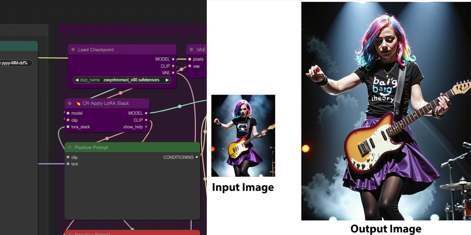This screenshot has height=235, width=471.
Task: Open the small Input Image thumbnail
Action: 243,136
